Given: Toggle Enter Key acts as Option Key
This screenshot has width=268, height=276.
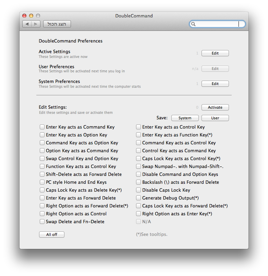Looking at the screenshot, I should [42, 135].
